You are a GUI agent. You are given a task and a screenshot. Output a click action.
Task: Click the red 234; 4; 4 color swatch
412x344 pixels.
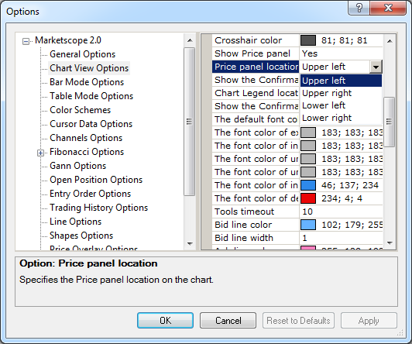coord(308,198)
